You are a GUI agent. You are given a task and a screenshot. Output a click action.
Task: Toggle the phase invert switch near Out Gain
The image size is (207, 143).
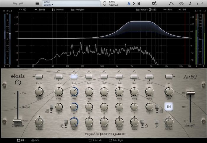click(x=157, y=122)
